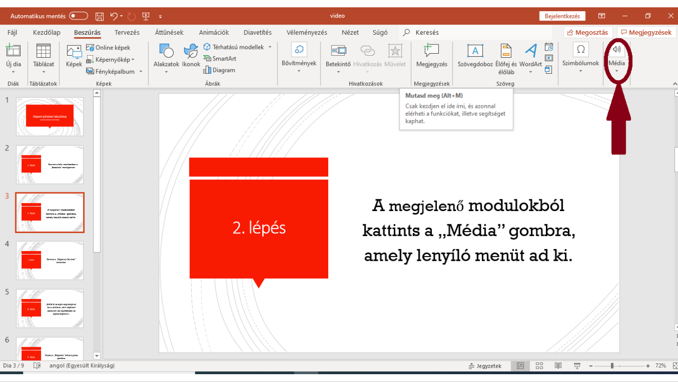
Task: Expand the Térhatású modellek dropdown arrow
Action: (270, 47)
